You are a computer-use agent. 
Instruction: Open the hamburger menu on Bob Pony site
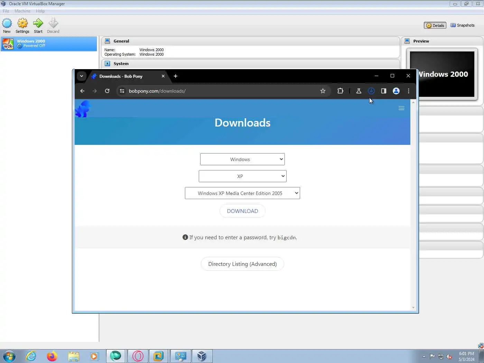coord(401,108)
